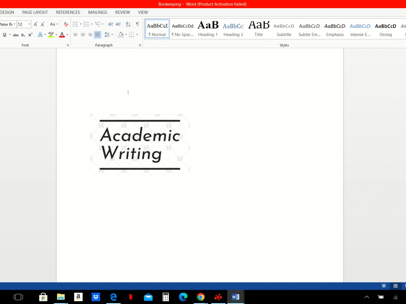Screen dimensions: 406x304
Task: Apply the Heading 1 style
Action: 208,29
